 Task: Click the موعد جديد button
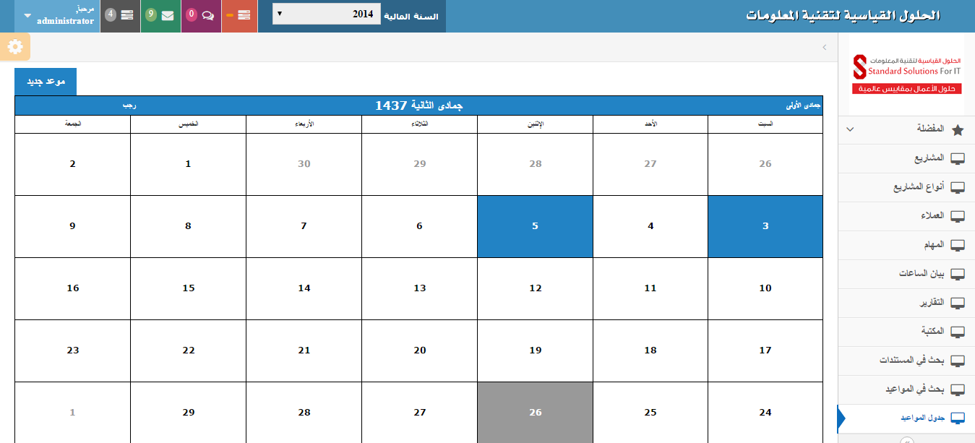point(46,82)
